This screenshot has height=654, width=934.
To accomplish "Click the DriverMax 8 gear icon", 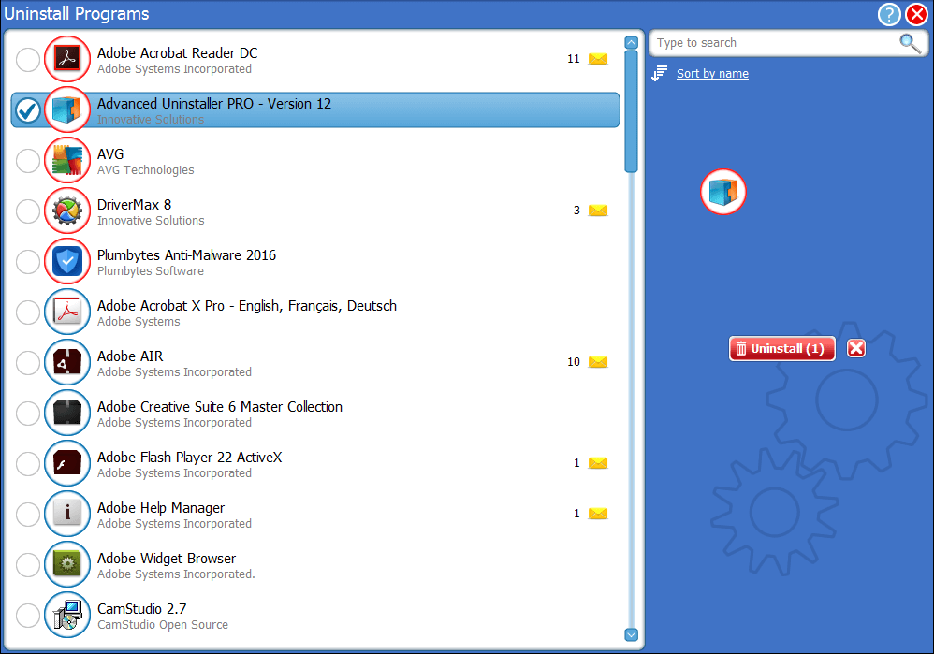I will 67,211.
